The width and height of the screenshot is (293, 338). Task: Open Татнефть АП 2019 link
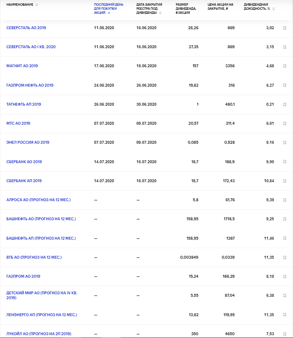point(24,104)
